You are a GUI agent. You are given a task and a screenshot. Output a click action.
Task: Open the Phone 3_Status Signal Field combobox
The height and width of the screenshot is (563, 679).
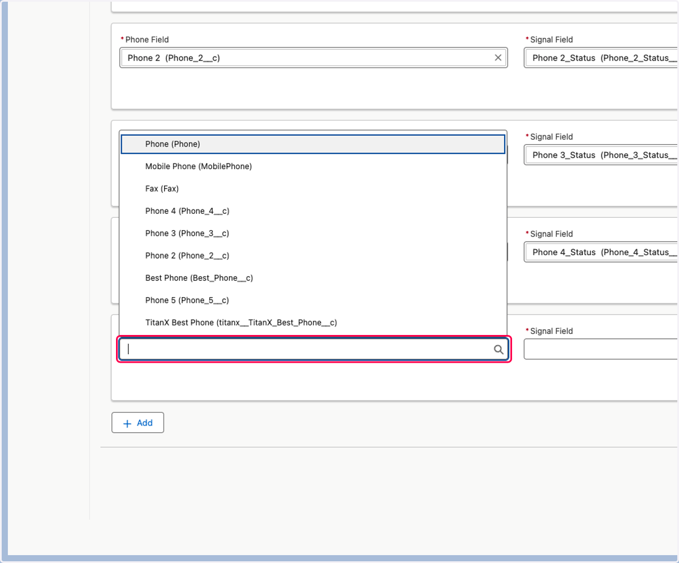tap(601, 155)
